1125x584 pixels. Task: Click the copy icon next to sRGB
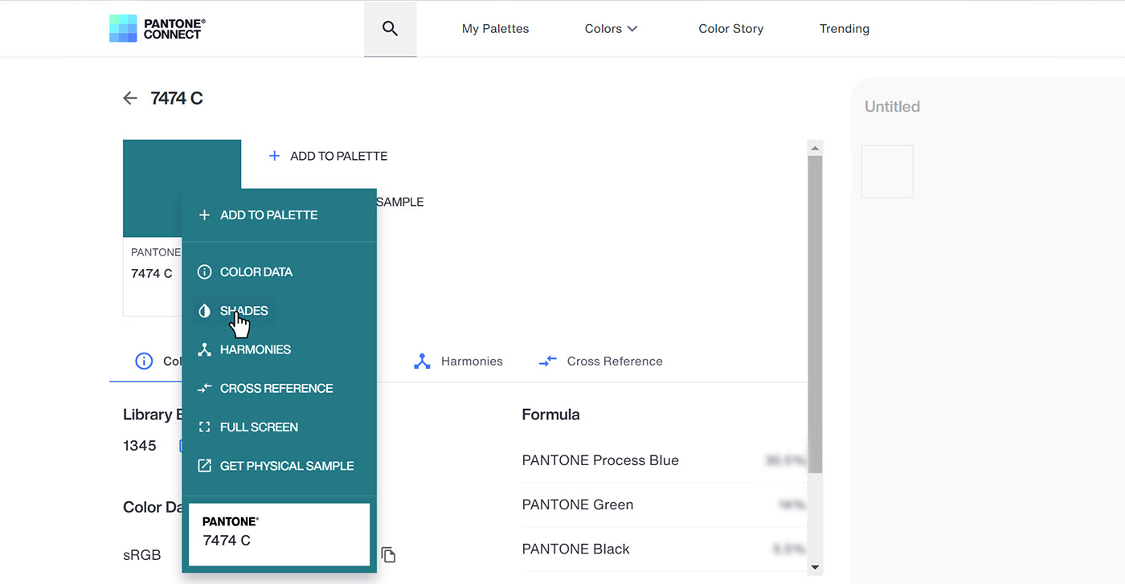click(388, 554)
